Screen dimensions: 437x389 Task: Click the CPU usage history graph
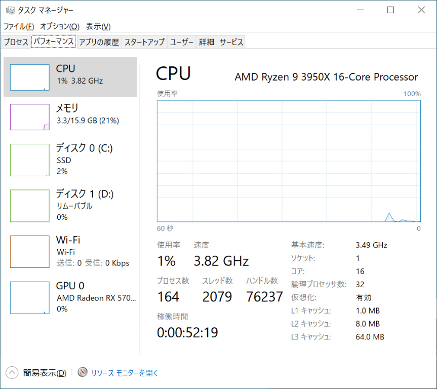click(289, 161)
